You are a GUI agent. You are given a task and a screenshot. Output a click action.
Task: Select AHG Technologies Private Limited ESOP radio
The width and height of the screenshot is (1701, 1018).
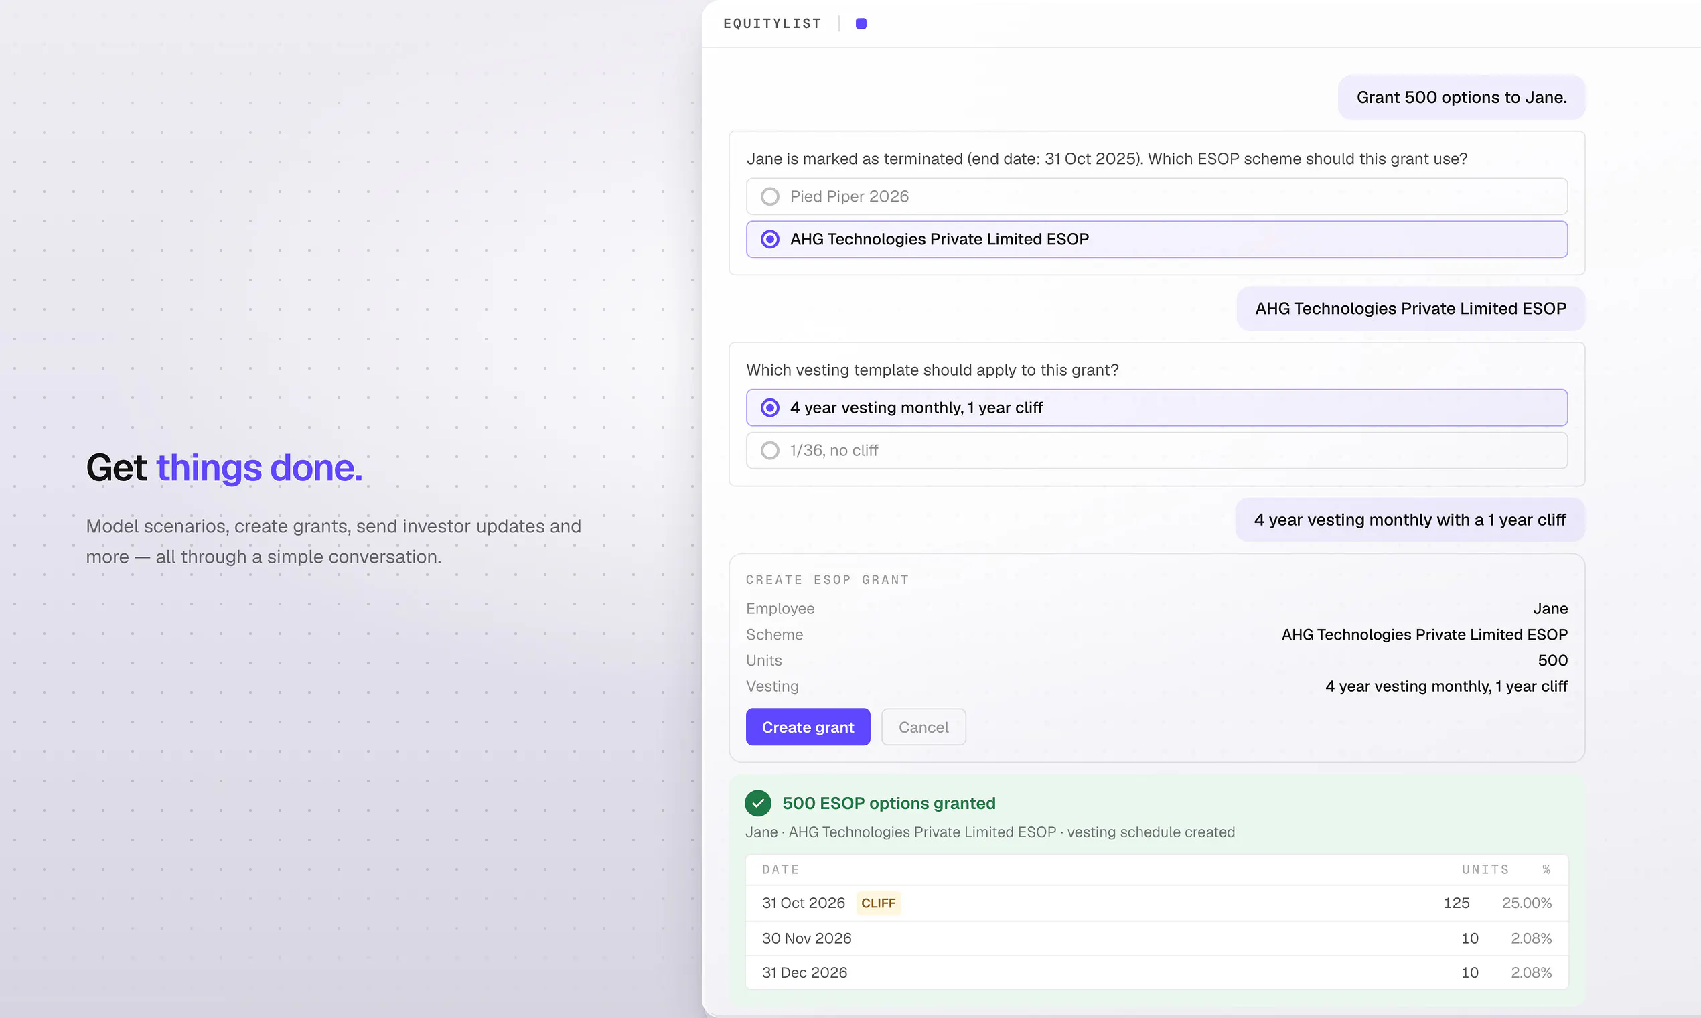click(1157, 239)
